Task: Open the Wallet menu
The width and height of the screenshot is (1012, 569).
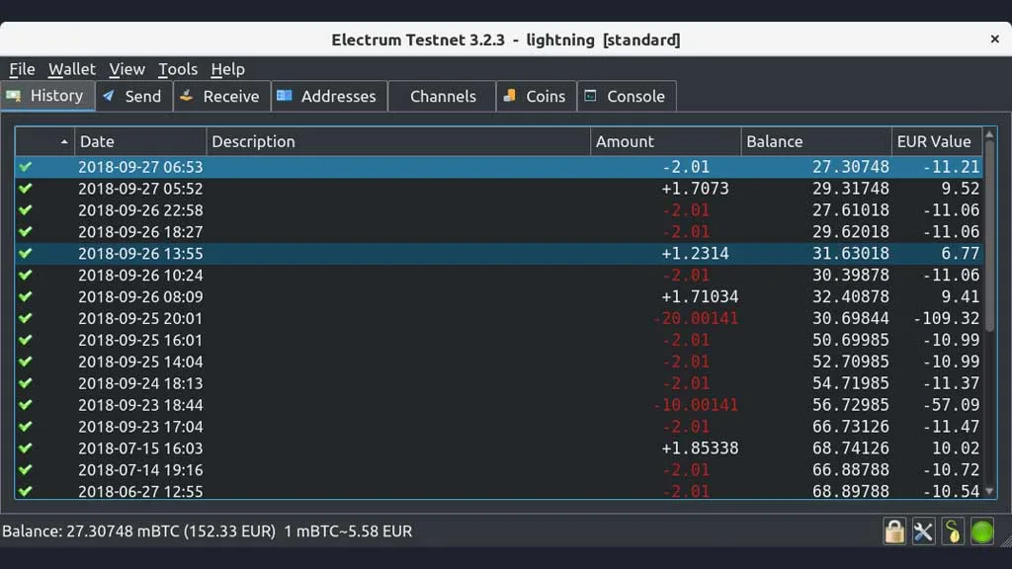Action: point(72,69)
